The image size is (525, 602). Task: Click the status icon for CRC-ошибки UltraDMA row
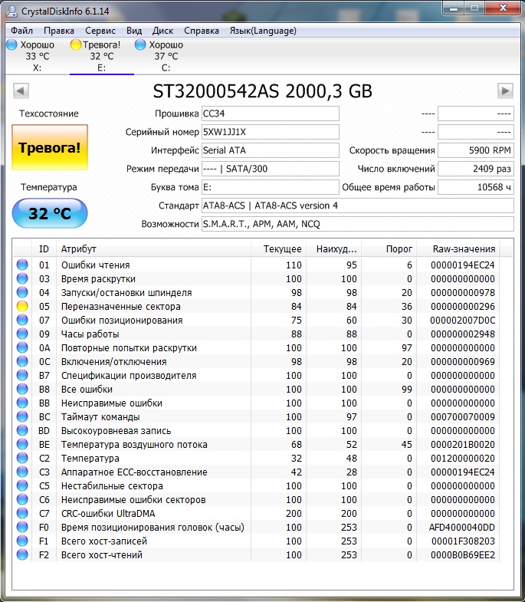(22, 514)
